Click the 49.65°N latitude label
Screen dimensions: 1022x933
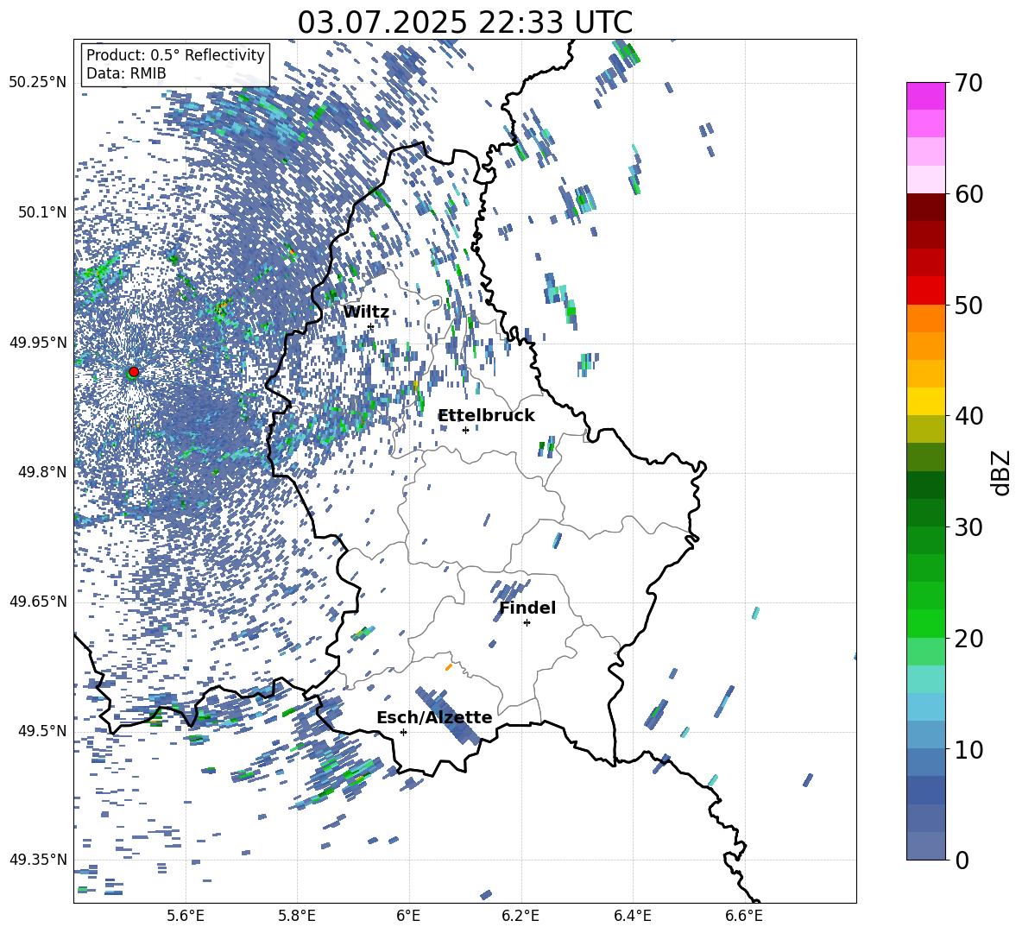click(x=39, y=602)
